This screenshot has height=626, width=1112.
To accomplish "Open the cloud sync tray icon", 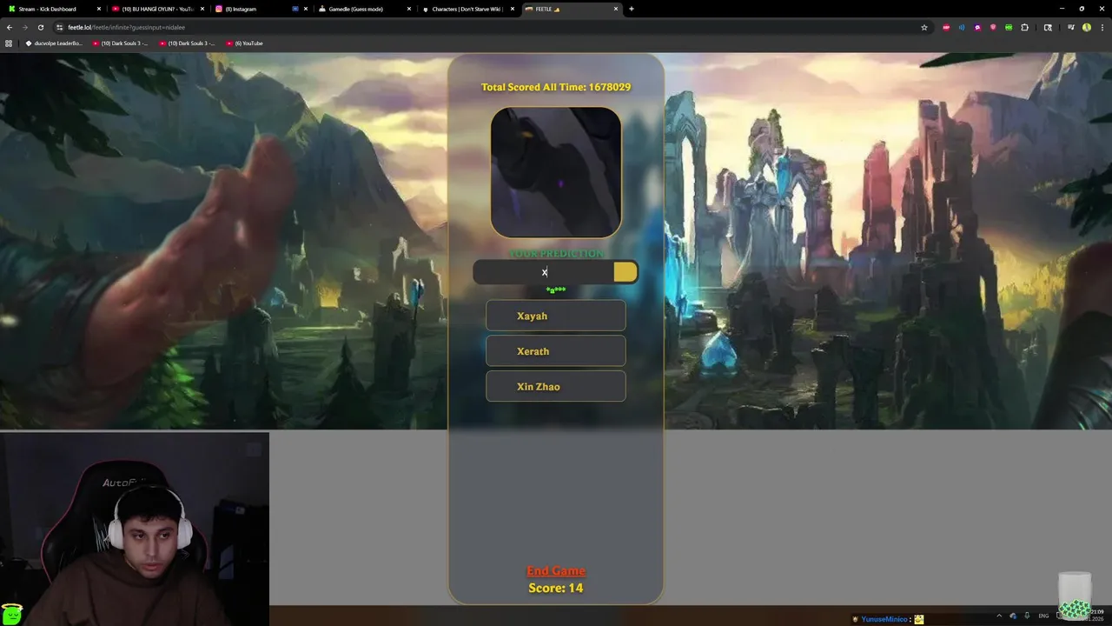I will click(1013, 616).
